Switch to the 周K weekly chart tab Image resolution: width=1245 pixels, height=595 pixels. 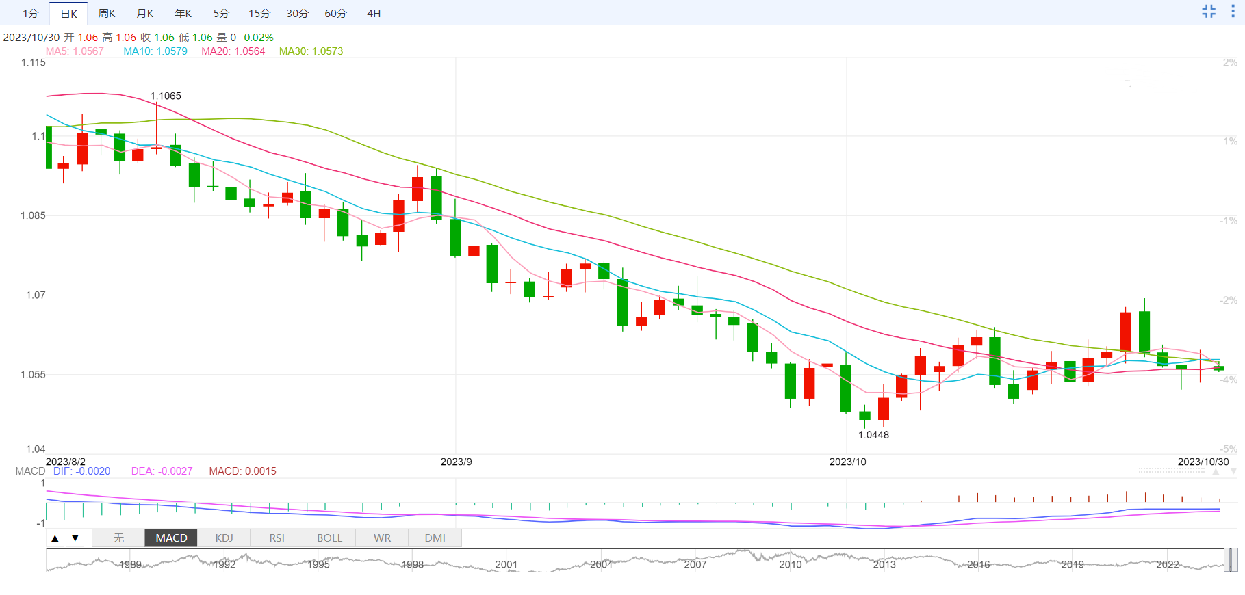click(107, 14)
